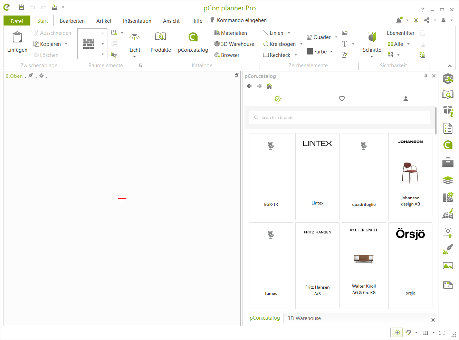Expand the Linien dropdown

[x=289, y=33]
